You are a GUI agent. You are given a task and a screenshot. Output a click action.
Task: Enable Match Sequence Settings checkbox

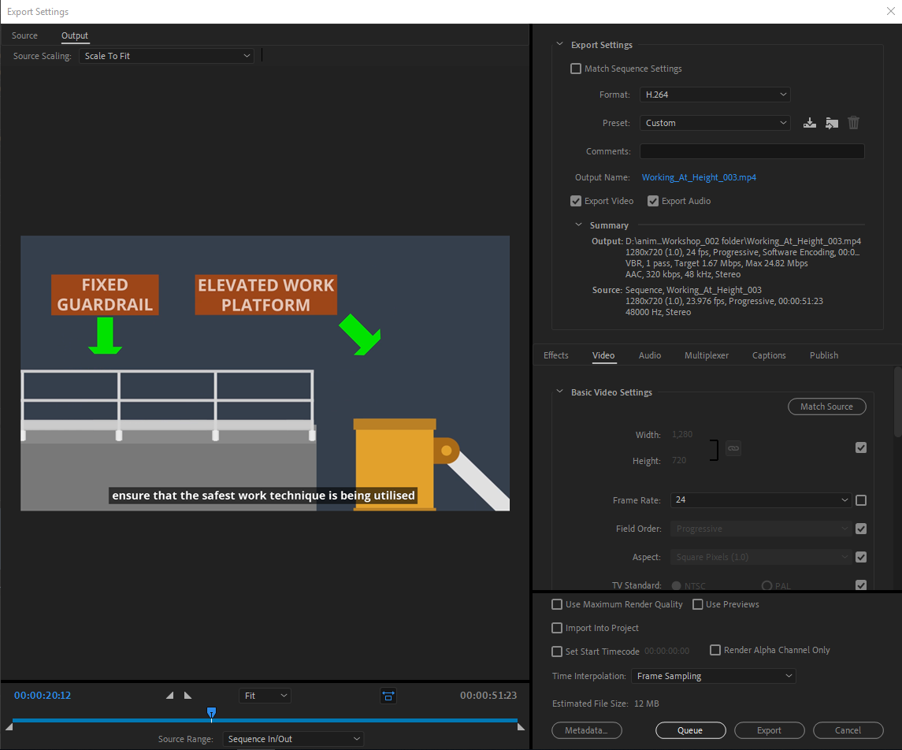(x=576, y=69)
